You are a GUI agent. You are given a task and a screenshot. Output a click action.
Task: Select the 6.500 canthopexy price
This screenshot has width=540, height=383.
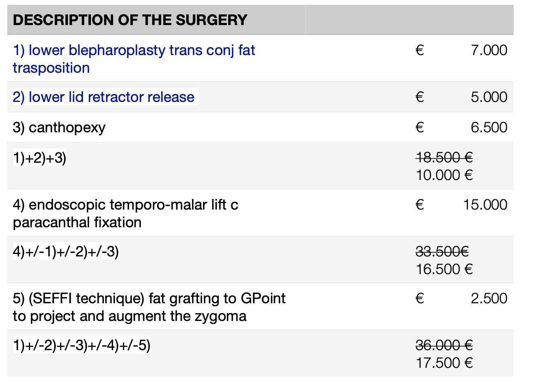point(489,127)
